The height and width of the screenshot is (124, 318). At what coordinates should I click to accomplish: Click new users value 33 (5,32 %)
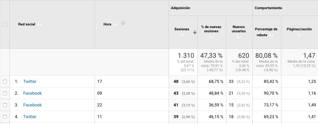239,81
